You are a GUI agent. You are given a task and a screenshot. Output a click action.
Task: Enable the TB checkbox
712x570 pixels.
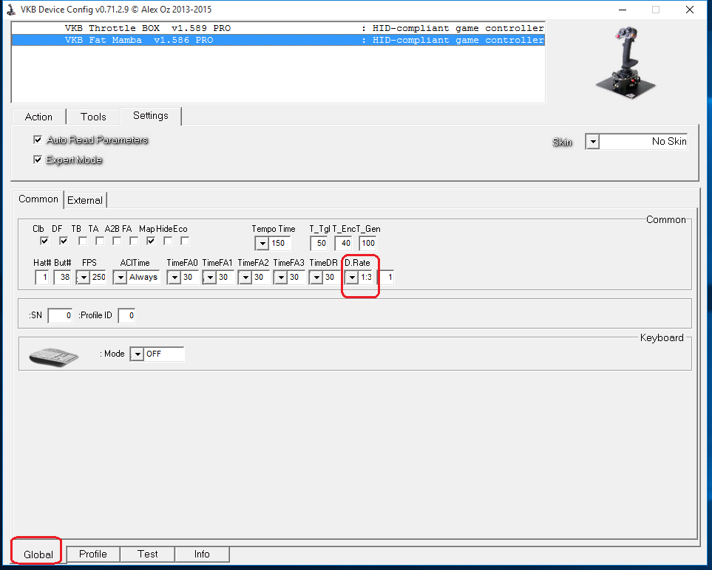[x=83, y=241]
